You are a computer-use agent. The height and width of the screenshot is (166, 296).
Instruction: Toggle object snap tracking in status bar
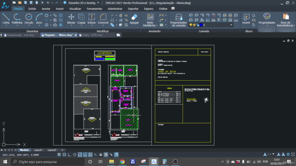click(85, 155)
